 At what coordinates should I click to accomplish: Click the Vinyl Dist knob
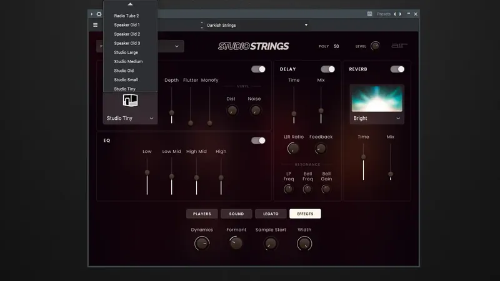coord(232,111)
